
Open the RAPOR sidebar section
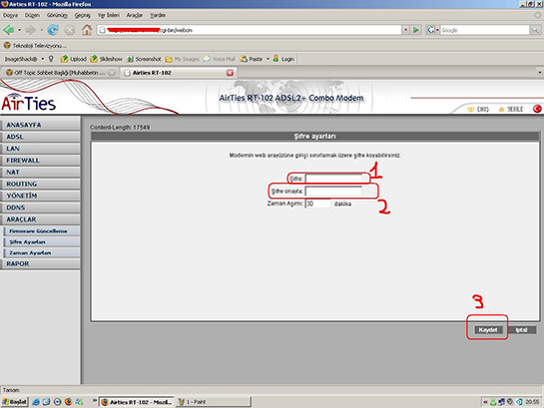(x=40, y=263)
